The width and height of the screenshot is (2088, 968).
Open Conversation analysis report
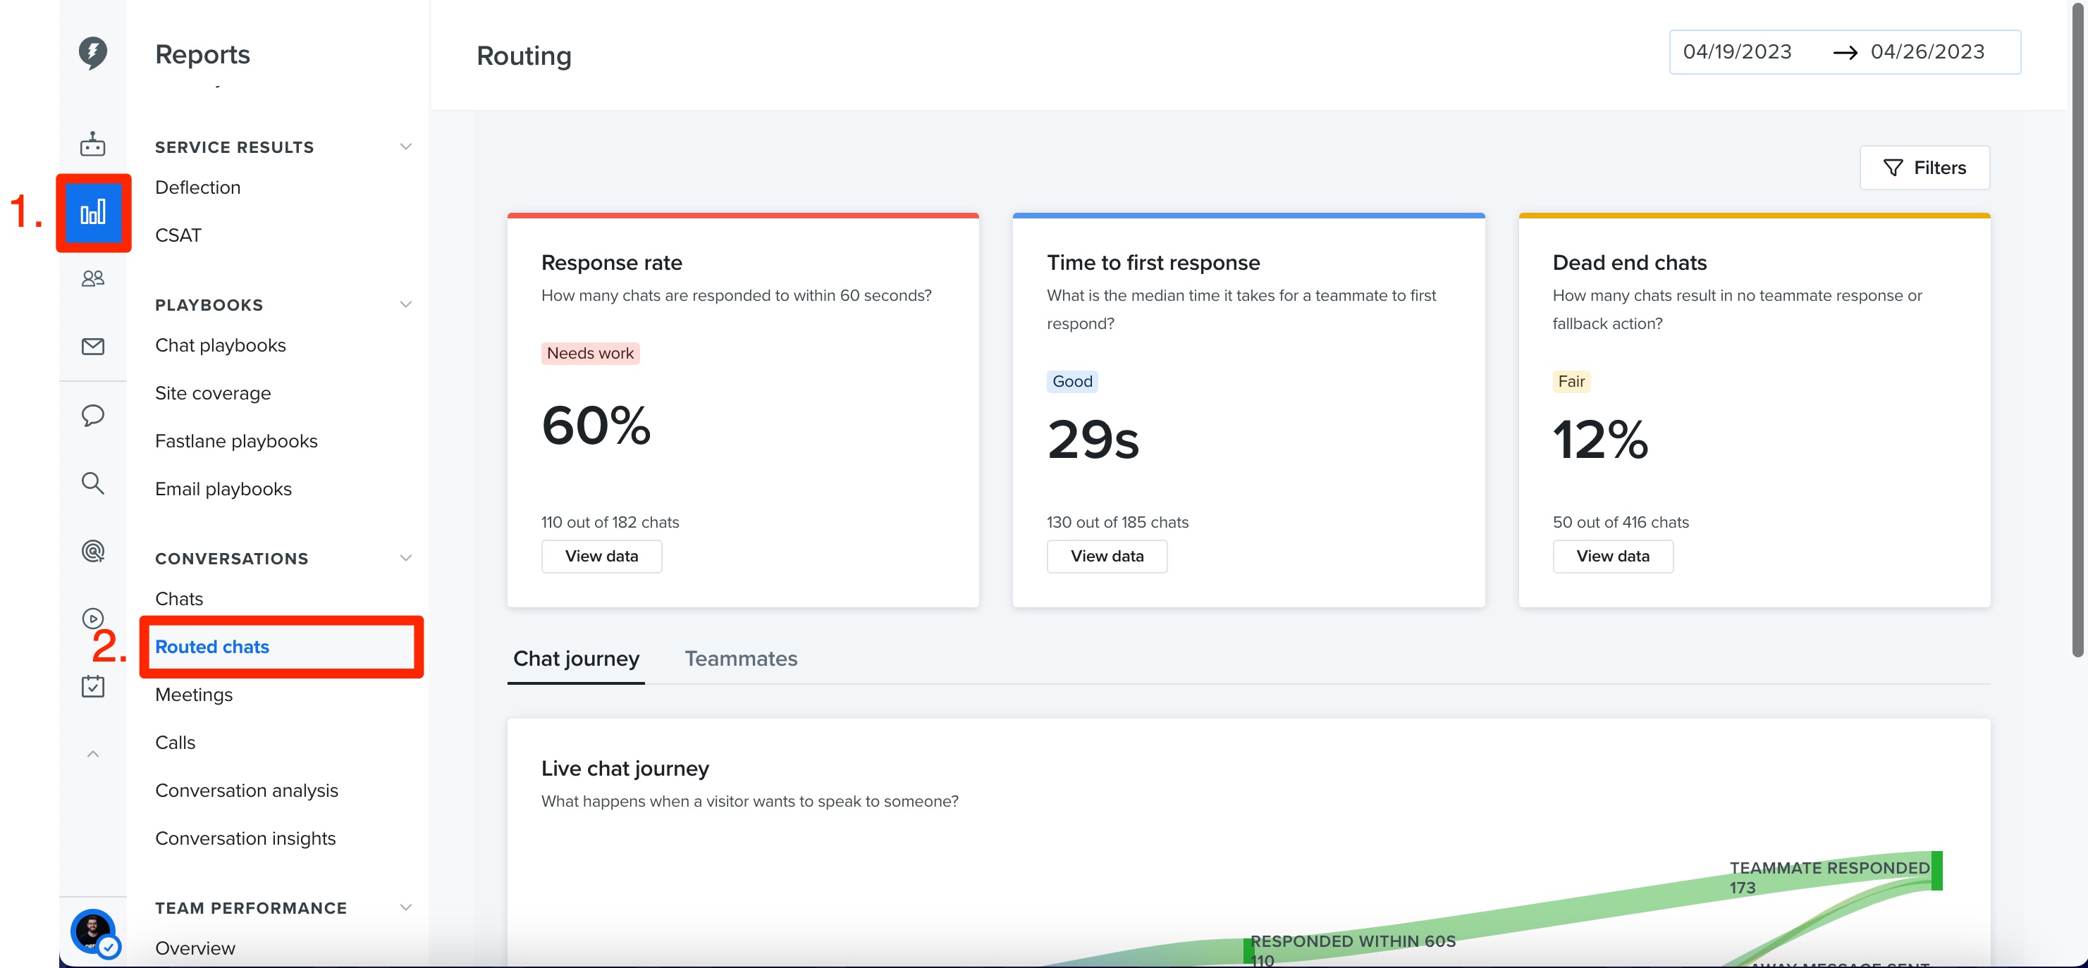(x=247, y=790)
